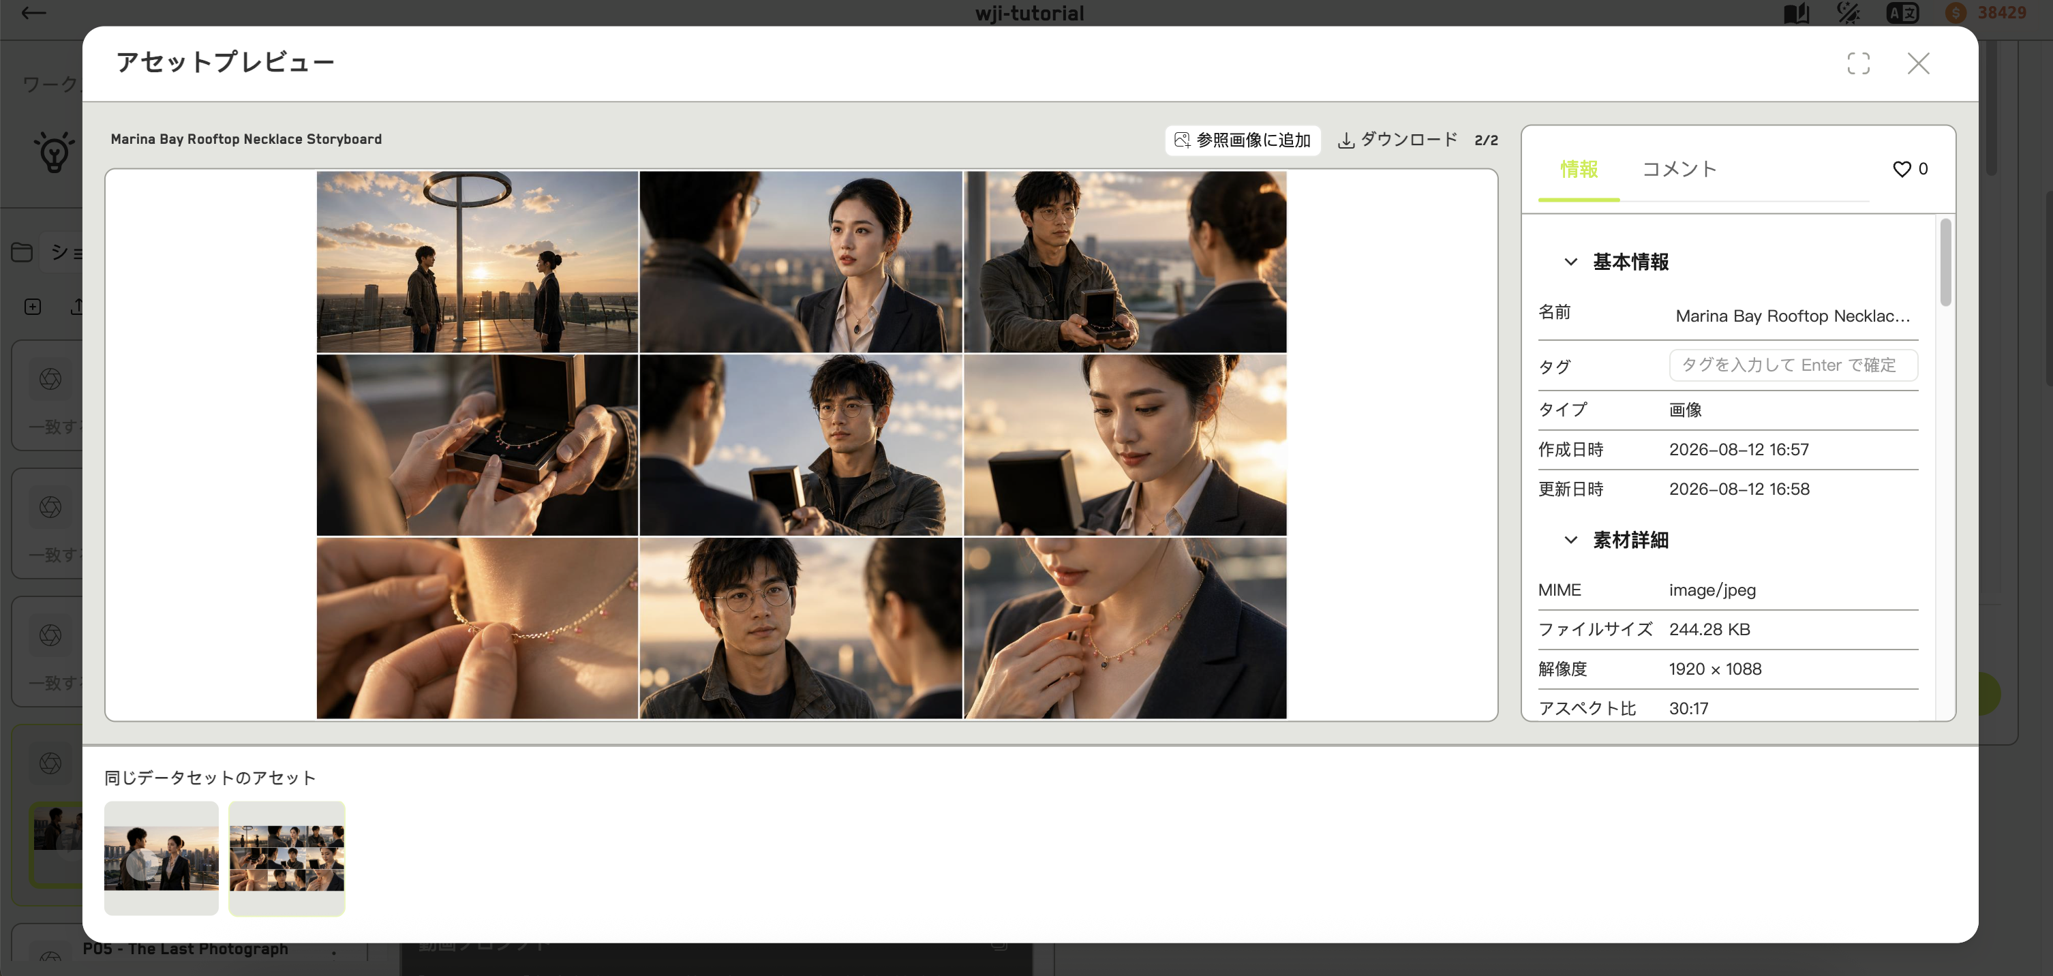Close the asset preview dialog
Image resolution: width=2053 pixels, height=976 pixels.
coord(1917,64)
